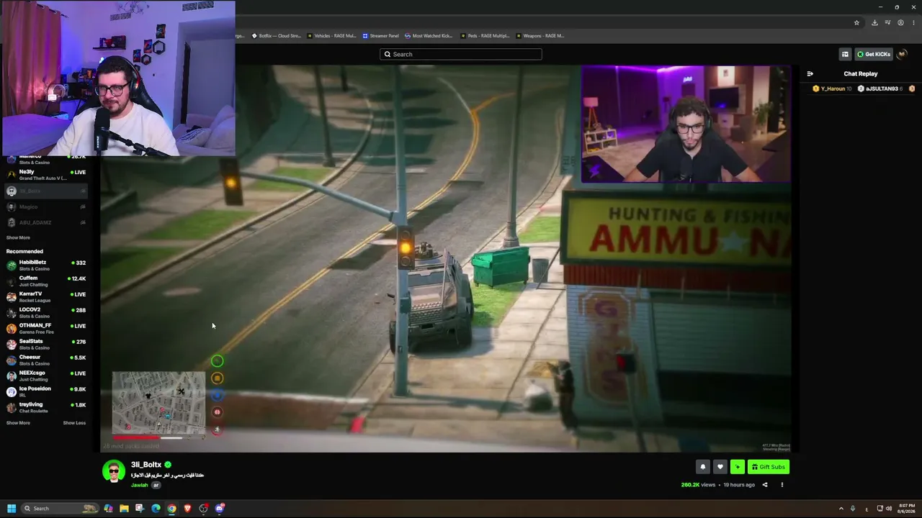Open recommended channel HabibiBetz
Viewport: 922px width, 518px height.
(46, 265)
